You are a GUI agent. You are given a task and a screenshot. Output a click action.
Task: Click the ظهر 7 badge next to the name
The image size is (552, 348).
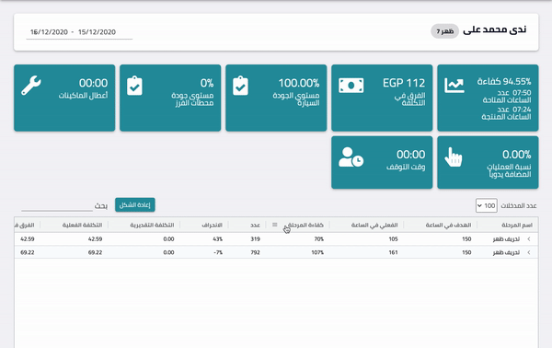[x=444, y=31]
